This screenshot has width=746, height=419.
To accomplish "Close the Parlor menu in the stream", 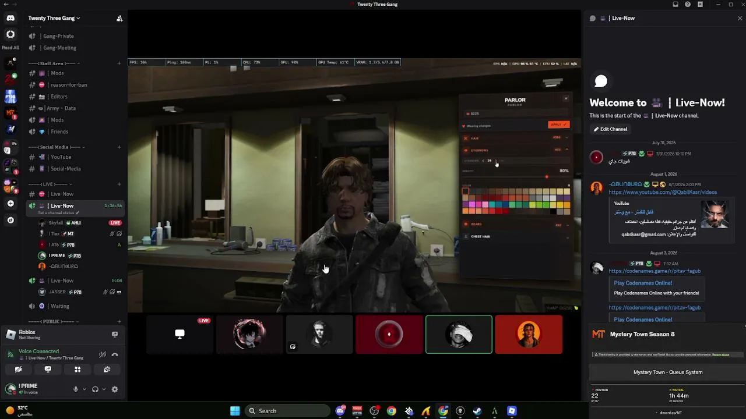I will point(565,98).
